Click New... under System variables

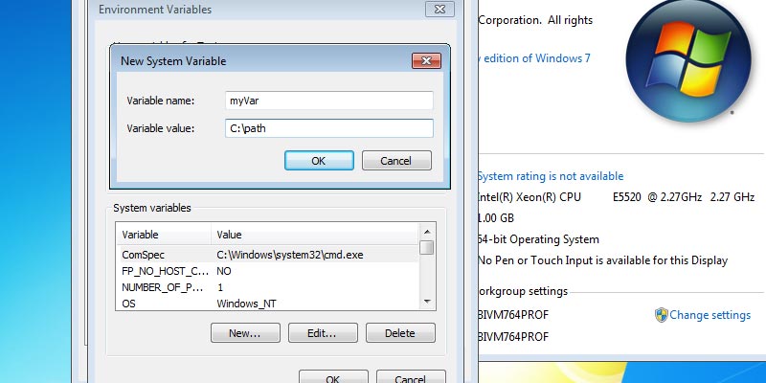[244, 333]
